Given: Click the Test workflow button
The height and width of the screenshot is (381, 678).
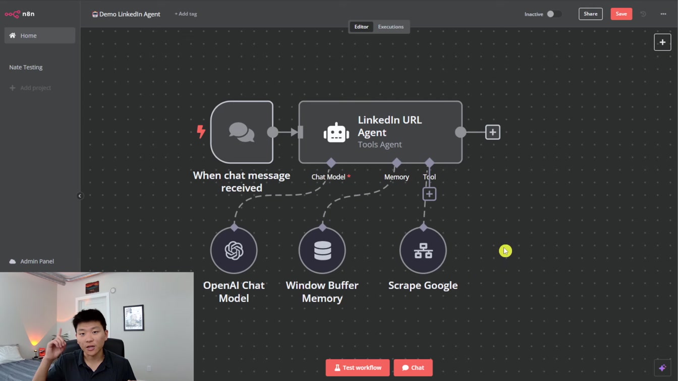Looking at the screenshot, I should pyautogui.click(x=358, y=368).
